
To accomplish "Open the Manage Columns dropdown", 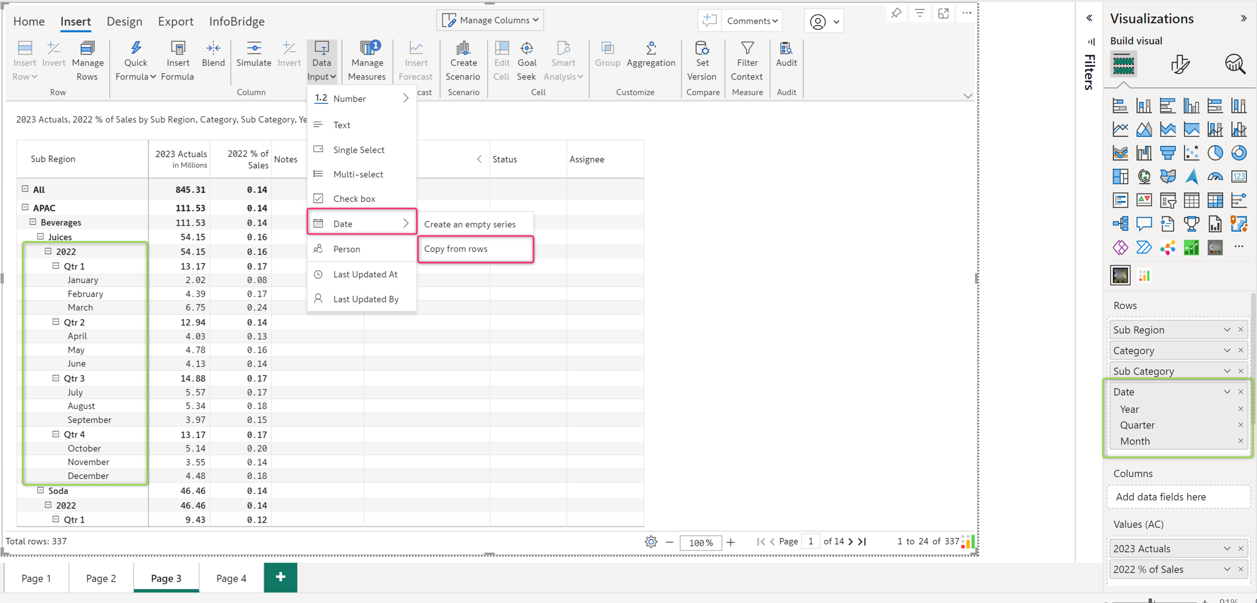I will coord(490,20).
